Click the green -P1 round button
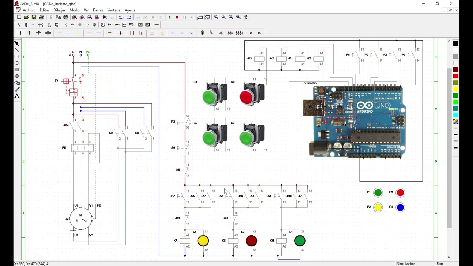 coord(378,192)
